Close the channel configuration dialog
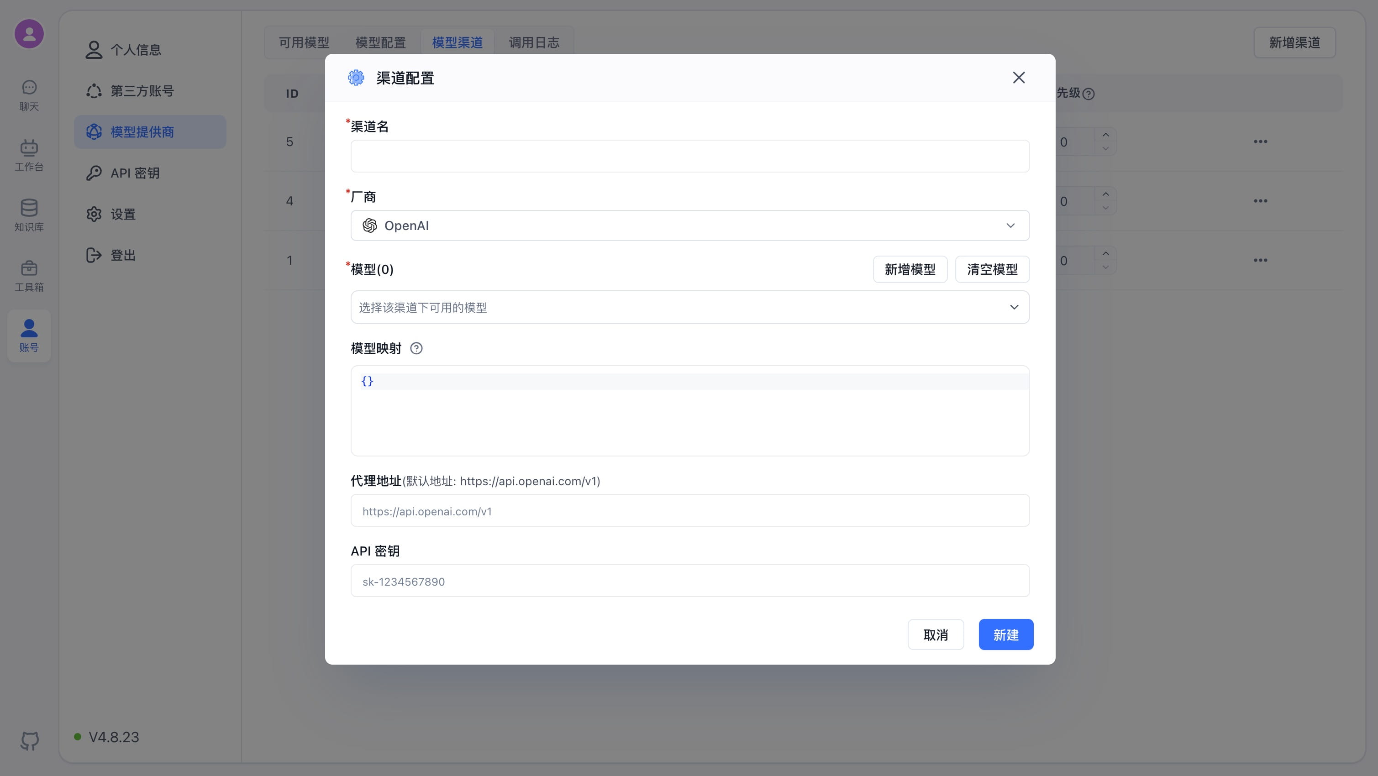The image size is (1378, 776). pyautogui.click(x=1019, y=78)
